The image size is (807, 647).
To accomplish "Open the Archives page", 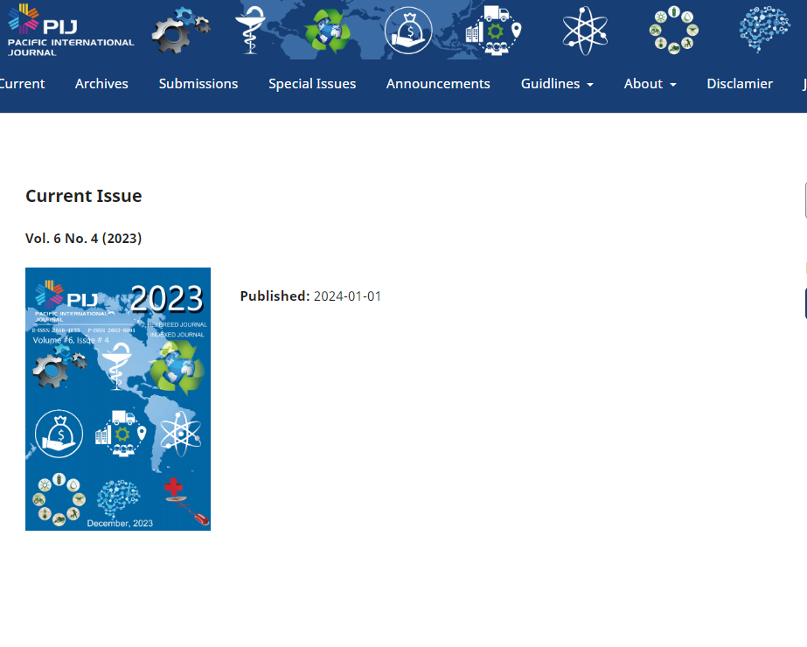I will [101, 84].
